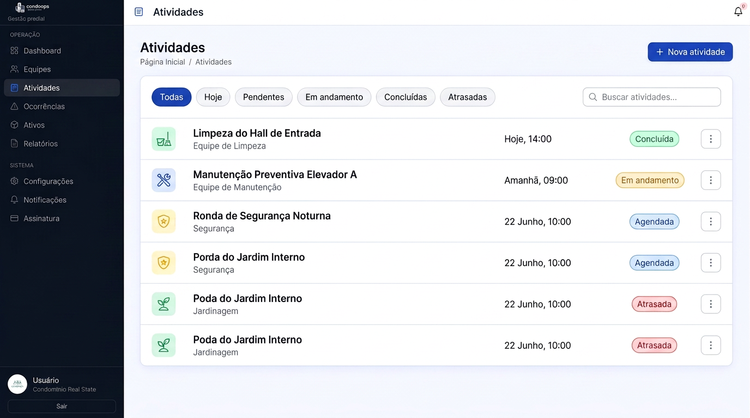Screen dimensions: 750x418
Task: Click the Assinatura card icon in the sidebar
Action: pos(15,218)
